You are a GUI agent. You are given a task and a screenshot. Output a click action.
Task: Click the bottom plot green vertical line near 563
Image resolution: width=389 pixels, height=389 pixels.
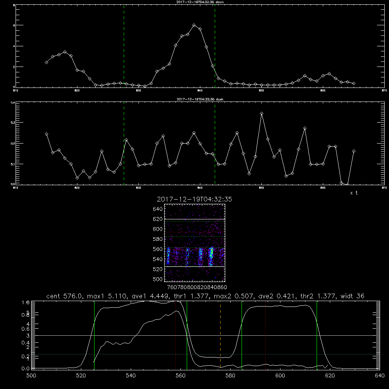pos(187,335)
